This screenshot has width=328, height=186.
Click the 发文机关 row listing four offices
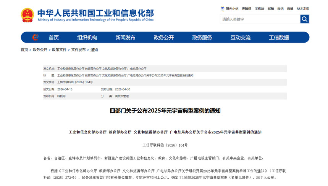pos(165,68)
